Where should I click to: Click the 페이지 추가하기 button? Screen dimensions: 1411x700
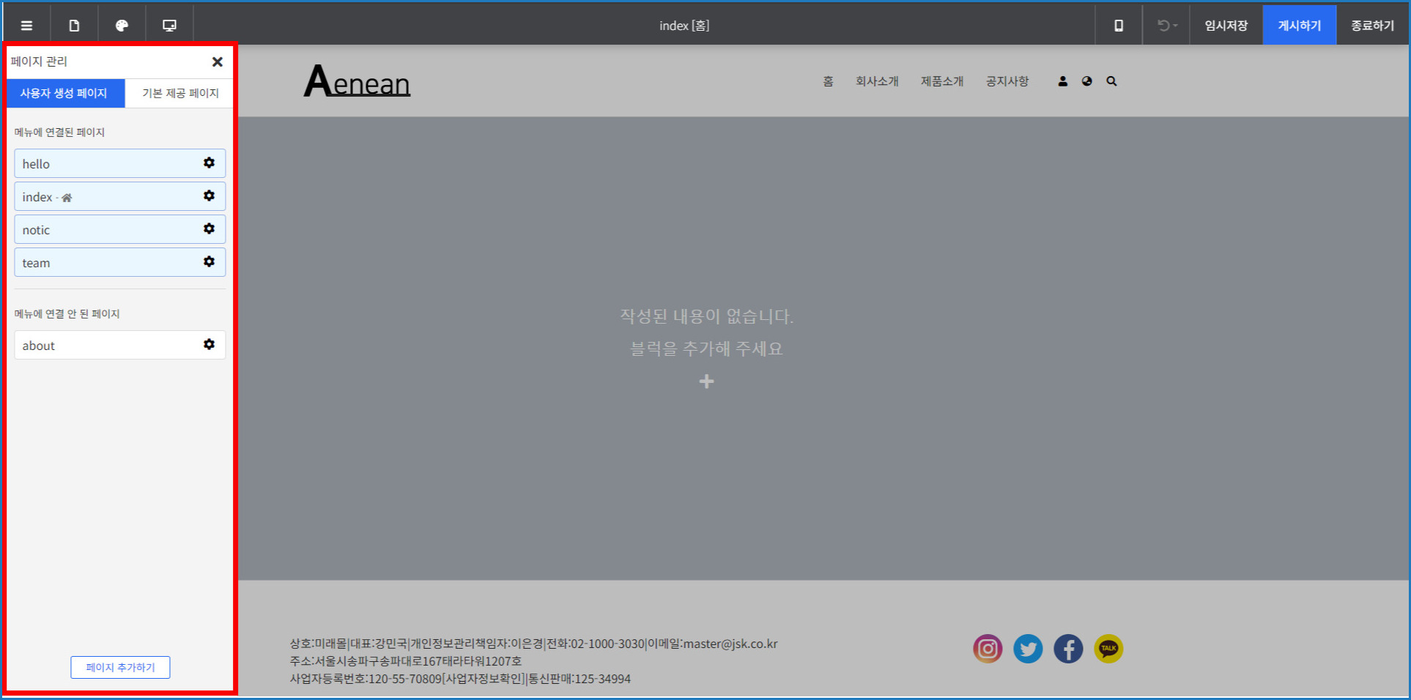coord(120,668)
